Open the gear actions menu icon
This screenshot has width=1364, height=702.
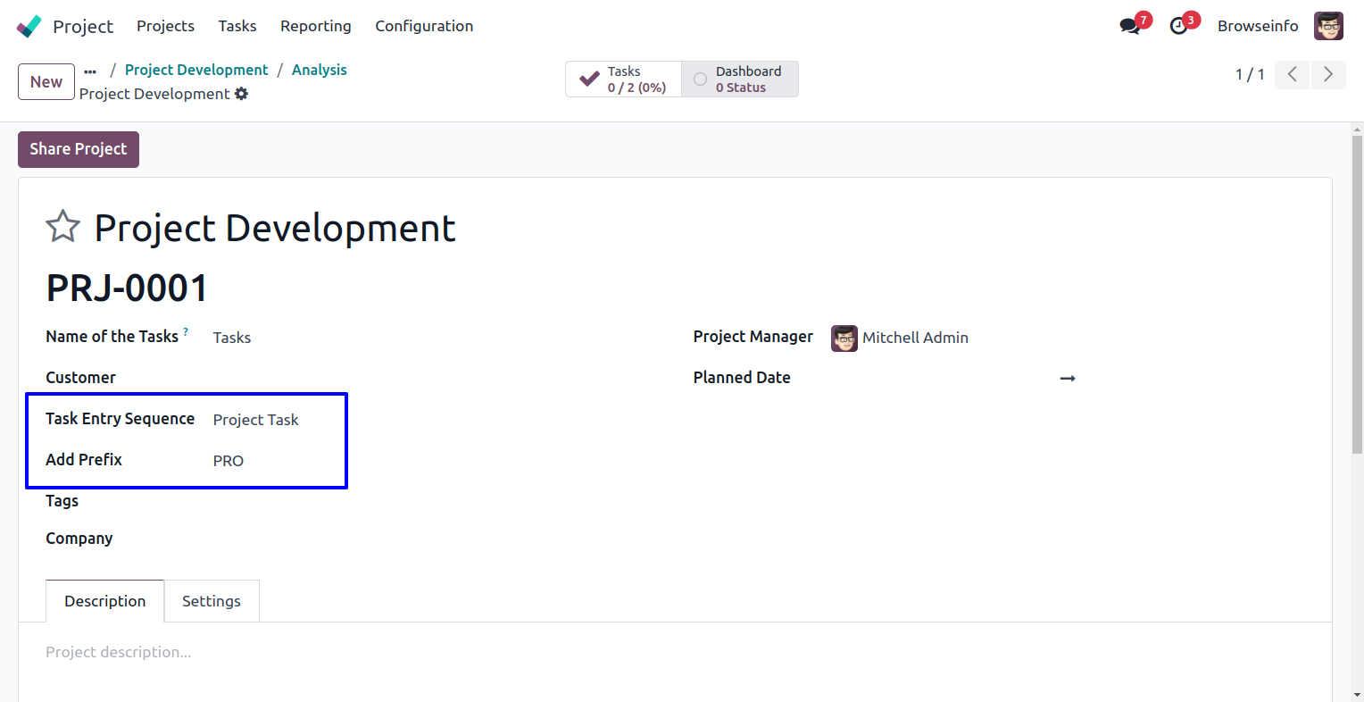click(242, 94)
